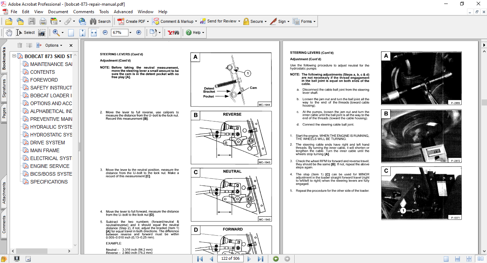Open the Advanced menu
This screenshot has height=263, width=487.
[123, 12]
